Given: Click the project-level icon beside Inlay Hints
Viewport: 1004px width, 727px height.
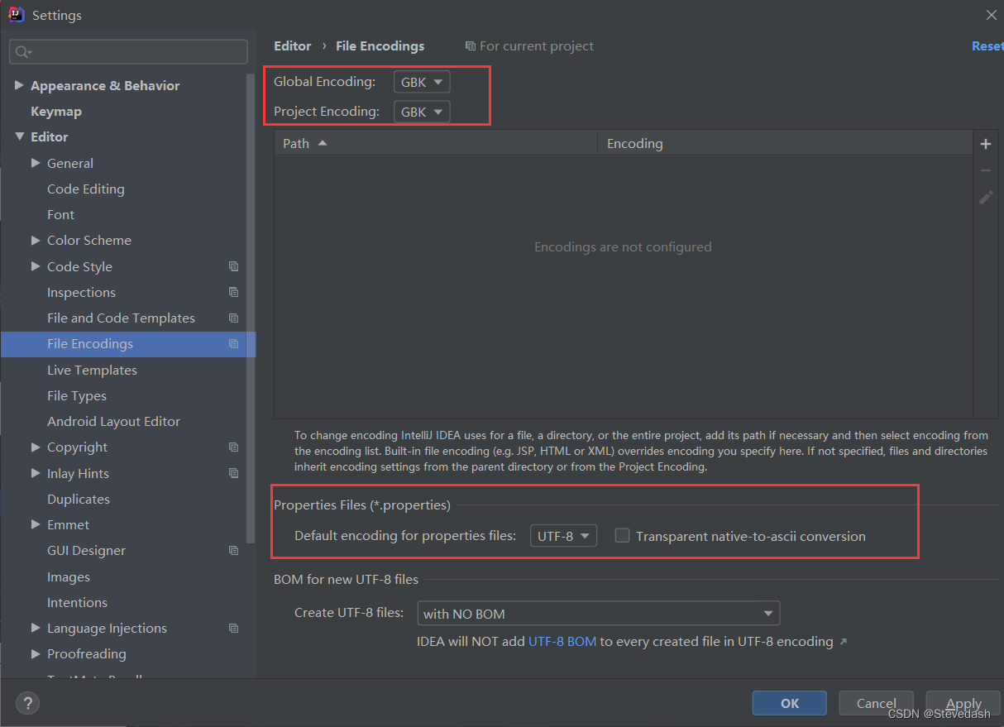Looking at the screenshot, I should 234,473.
